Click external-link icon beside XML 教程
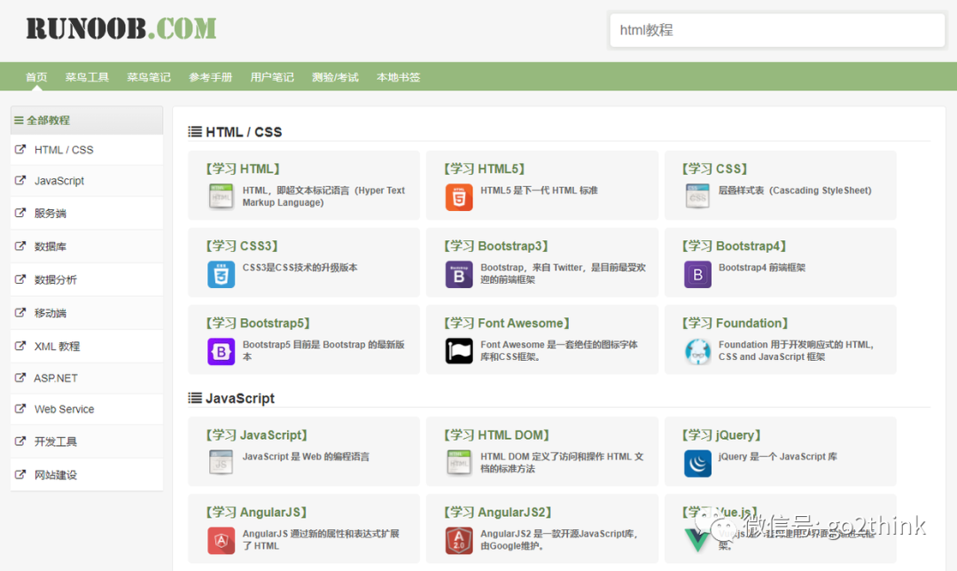This screenshot has height=571, width=957. [20, 346]
